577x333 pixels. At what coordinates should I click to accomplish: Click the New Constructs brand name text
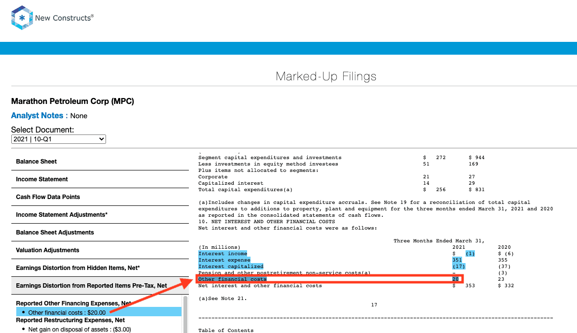(x=65, y=18)
